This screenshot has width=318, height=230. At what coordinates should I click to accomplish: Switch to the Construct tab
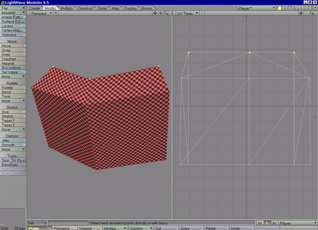[85, 8]
